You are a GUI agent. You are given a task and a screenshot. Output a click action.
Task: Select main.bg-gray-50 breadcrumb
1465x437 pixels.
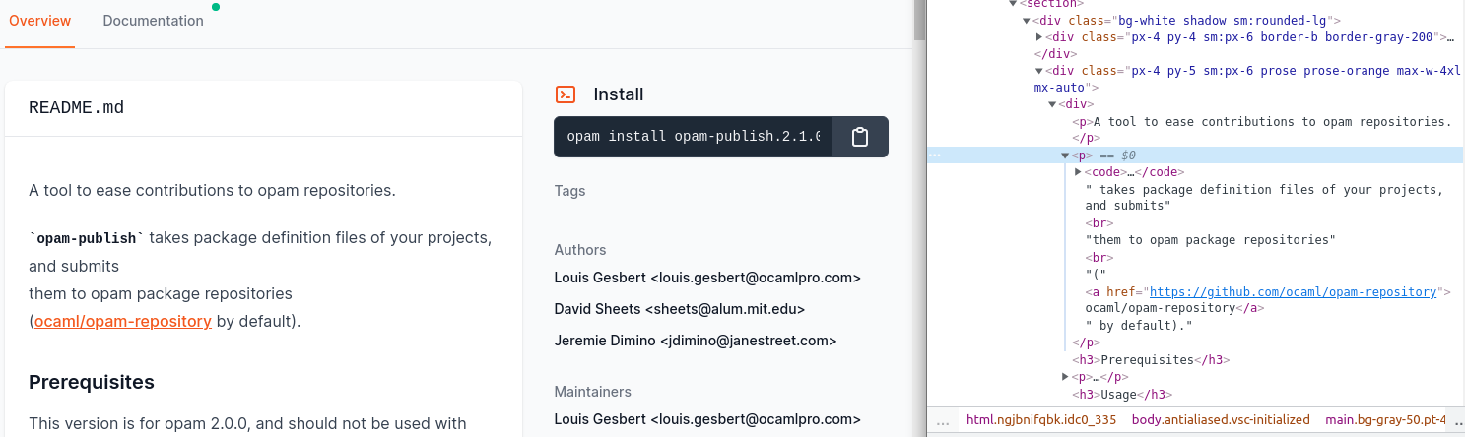pos(1384,420)
